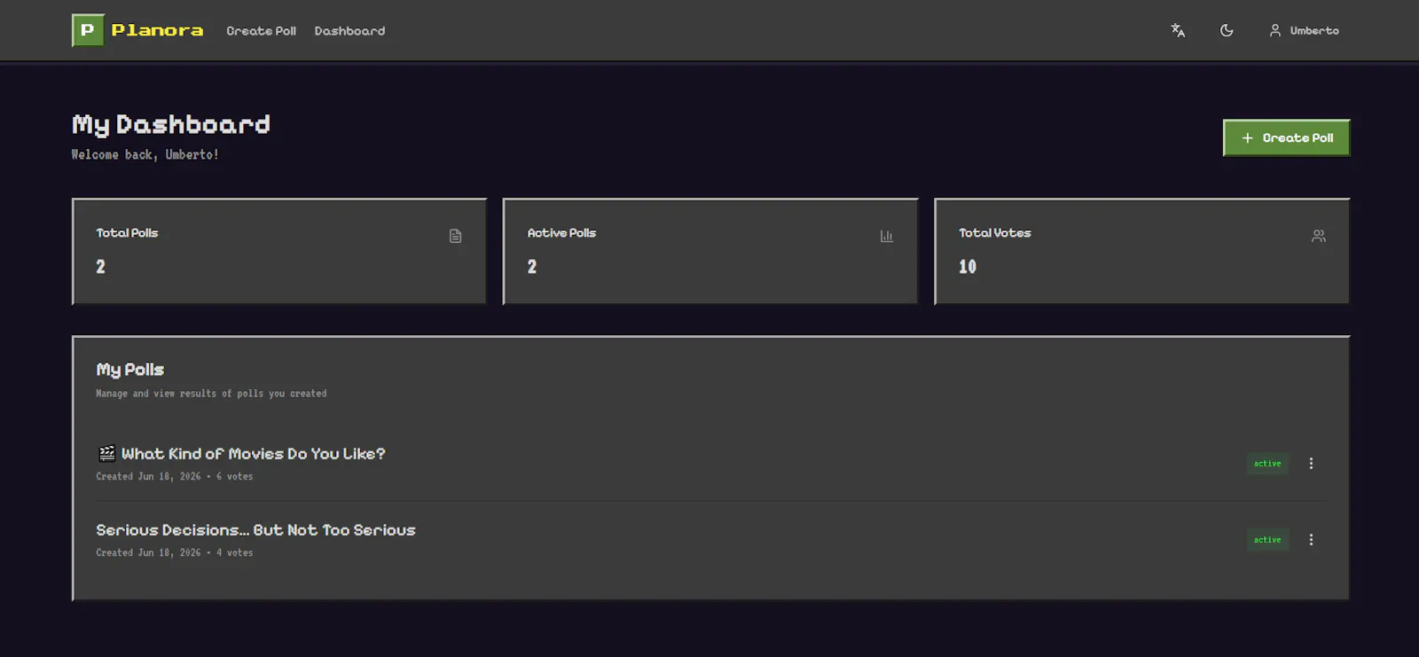
Task: Open the Create Poll nav link
Action: (x=261, y=31)
